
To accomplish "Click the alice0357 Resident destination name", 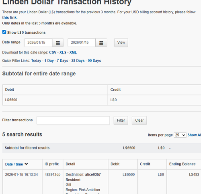I will point(83,177).
